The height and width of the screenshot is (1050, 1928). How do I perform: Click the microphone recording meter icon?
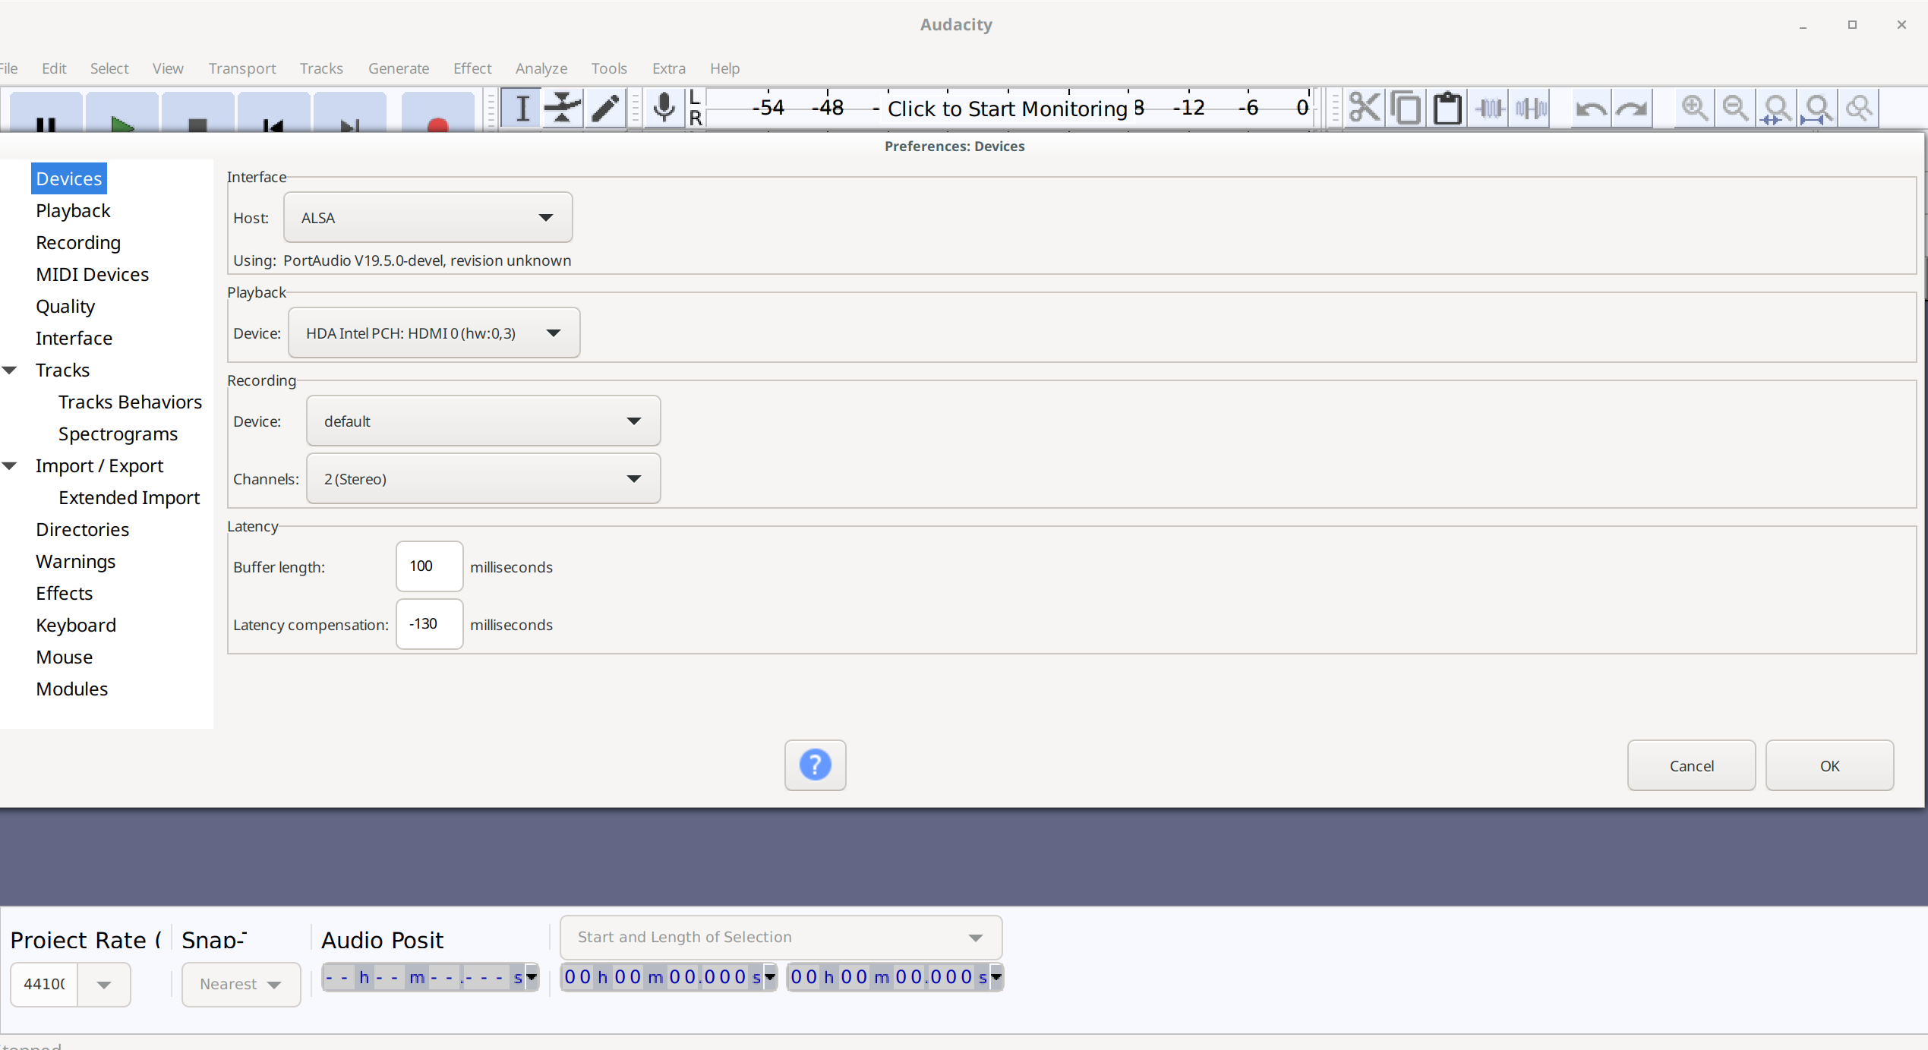[x=664, y=109]
